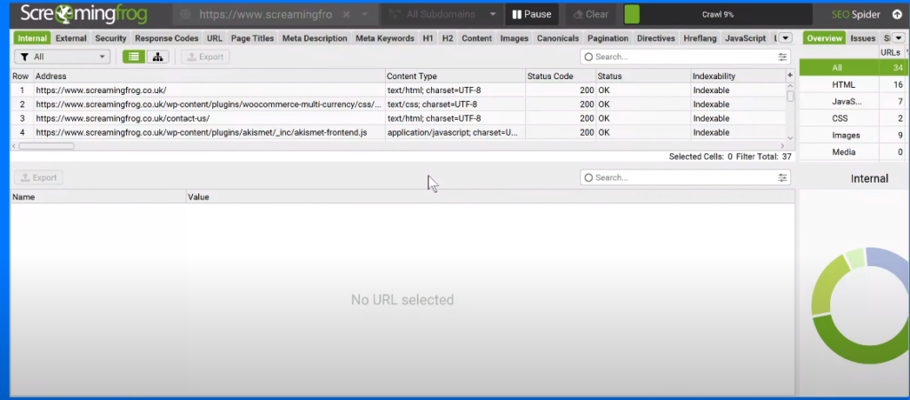Pause the crawl
The height and width of the screenshot is (400, 910).
[532, 14]
